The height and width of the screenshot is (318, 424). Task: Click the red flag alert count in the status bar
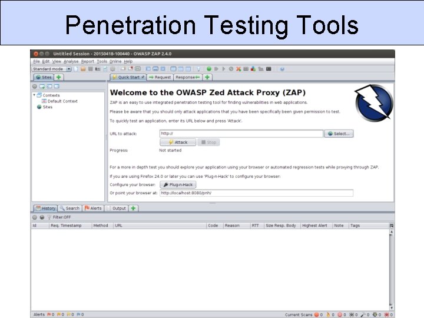pos(51,314)
